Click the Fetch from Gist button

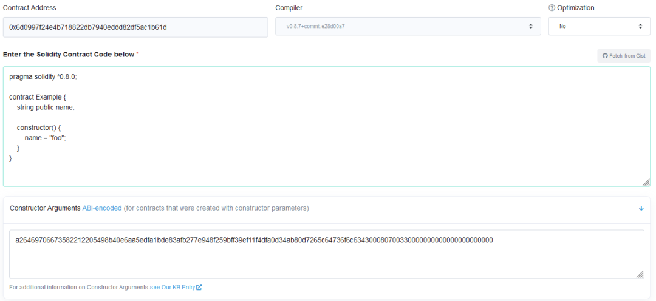[624, 56]
